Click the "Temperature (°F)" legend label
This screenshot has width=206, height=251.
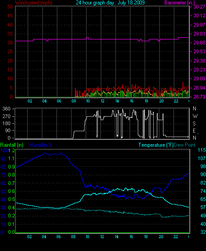156,145
